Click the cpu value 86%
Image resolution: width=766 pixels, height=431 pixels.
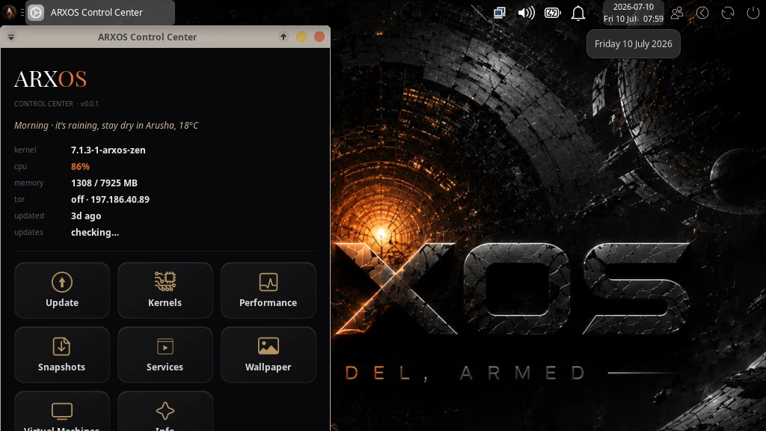point(80,167)
